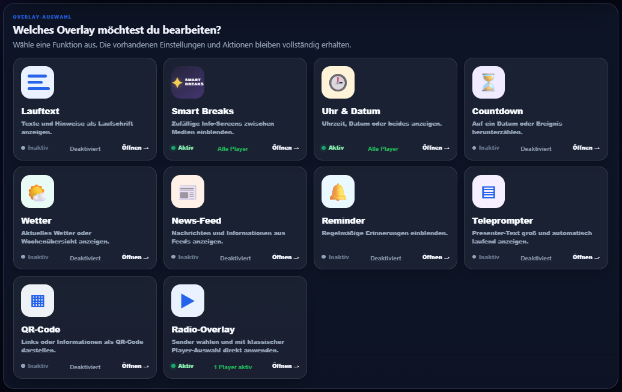
Task: Click the QR-Code card title
Action: (41, 329)
